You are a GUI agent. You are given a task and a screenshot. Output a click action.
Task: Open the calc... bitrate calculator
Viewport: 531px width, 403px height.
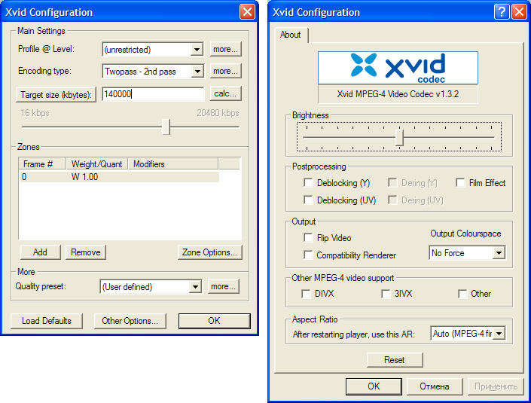pyautogui.click(x=225, y=93)
